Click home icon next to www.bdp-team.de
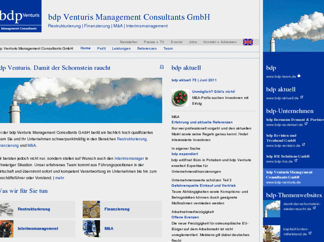Viewport: 324px width, 242px height. [299, 76]
